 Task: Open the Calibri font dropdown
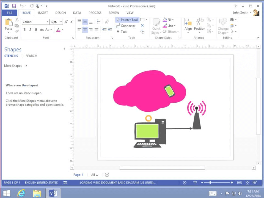pos(47,22)
